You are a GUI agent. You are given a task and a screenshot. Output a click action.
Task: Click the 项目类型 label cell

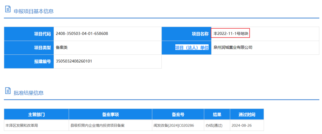(x=29, y=48)
